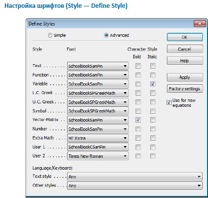Screen dimensions: 208x198
Task: Open the Symbol font dropdown
Action: [98, 111]
